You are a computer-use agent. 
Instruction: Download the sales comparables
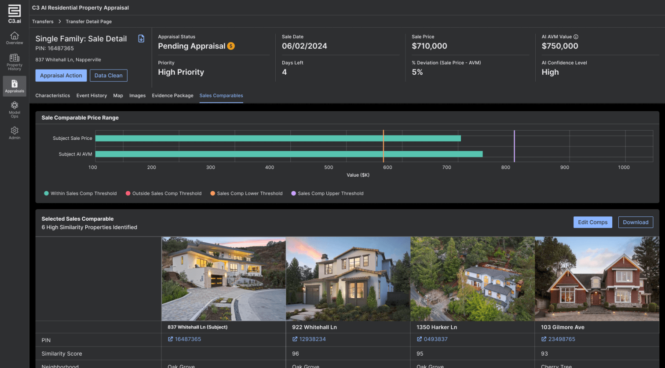tap(636, 222)
